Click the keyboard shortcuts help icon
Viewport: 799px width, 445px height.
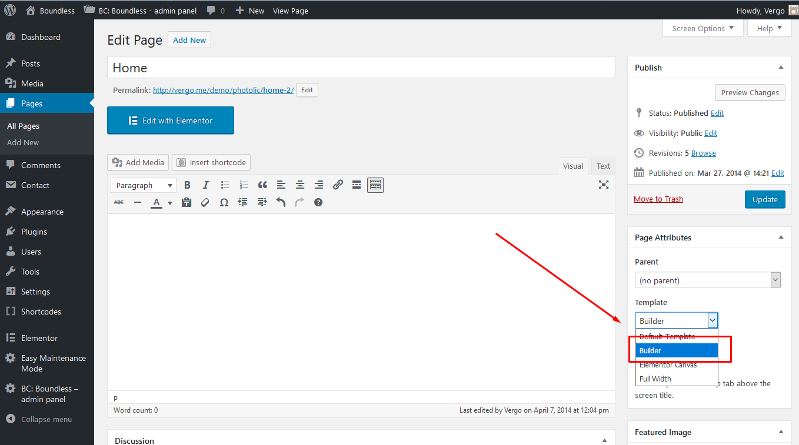click(318, 202)
